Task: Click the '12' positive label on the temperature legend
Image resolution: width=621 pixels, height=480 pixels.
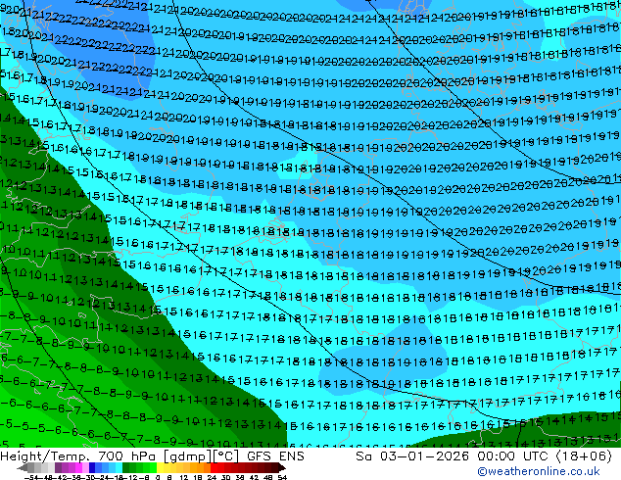Action: (183, 478)
